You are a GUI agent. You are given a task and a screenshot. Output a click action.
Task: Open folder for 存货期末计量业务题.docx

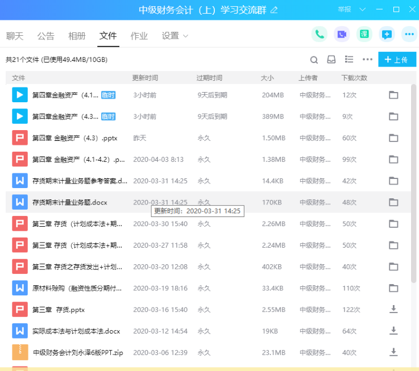click(x=393, y=202)
